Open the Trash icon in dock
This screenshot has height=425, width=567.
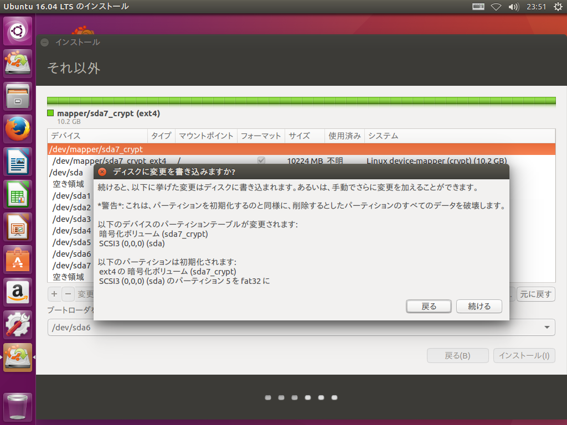click(18, 407)
